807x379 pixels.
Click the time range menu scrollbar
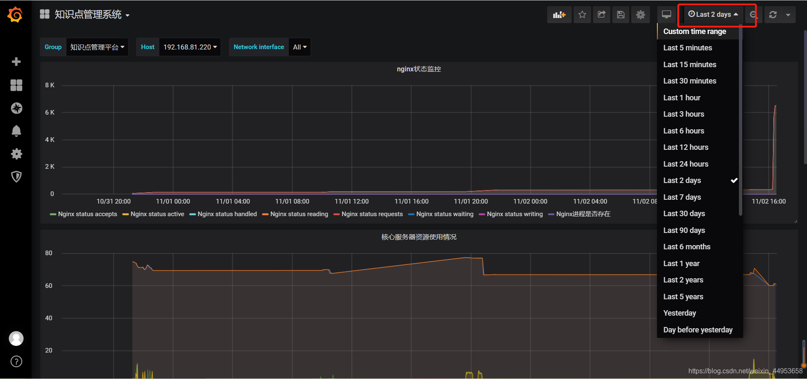[741, 120]
